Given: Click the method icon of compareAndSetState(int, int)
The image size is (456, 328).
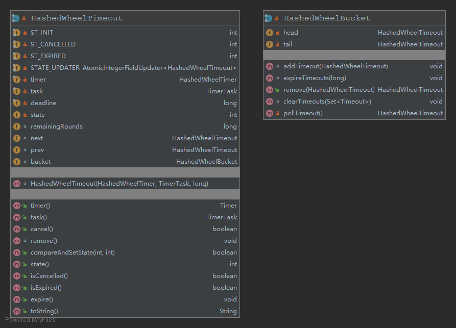Looking at the screenshot, I should click(x=17, y=253).
